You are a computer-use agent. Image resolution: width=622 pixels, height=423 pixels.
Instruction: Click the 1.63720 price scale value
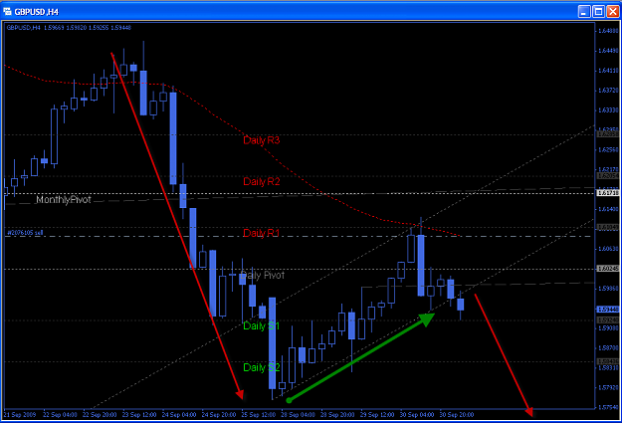tap(608, 91)
